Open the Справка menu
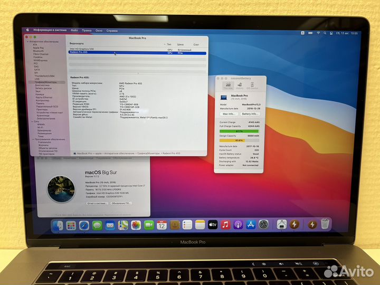The width and height of the screenshot is (380, 285). [112, 31]
